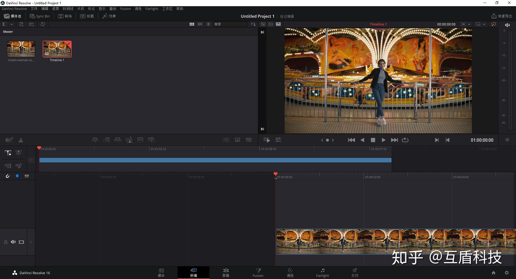Lock video track 1

tap(5, 242)
